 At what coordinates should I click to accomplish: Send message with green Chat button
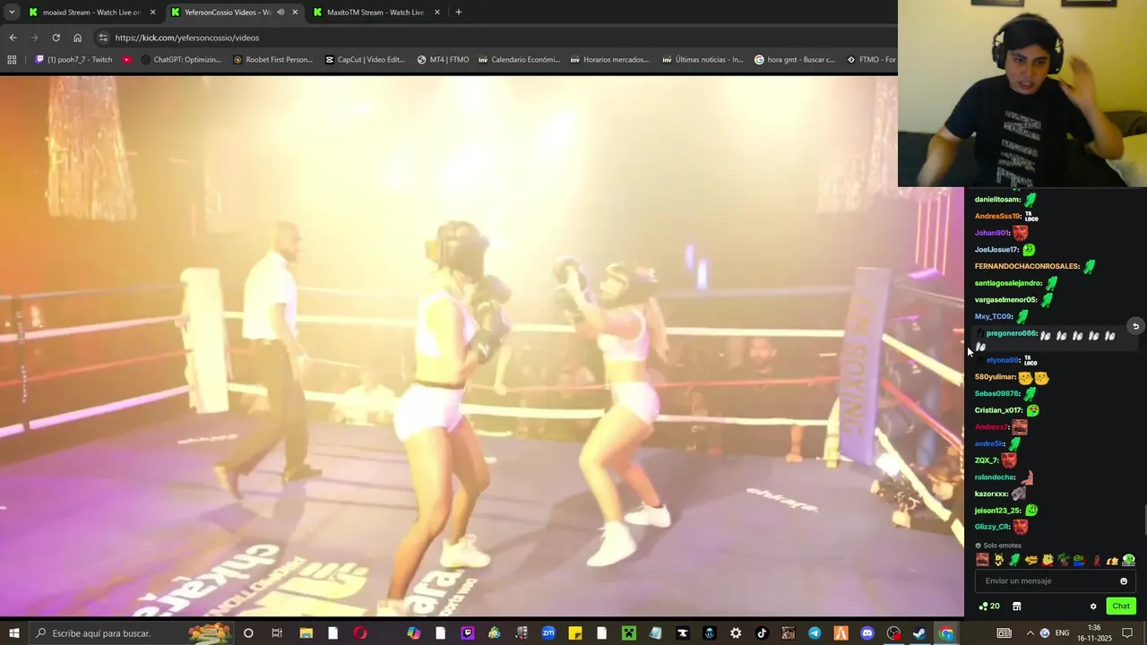coord(1121,606)
